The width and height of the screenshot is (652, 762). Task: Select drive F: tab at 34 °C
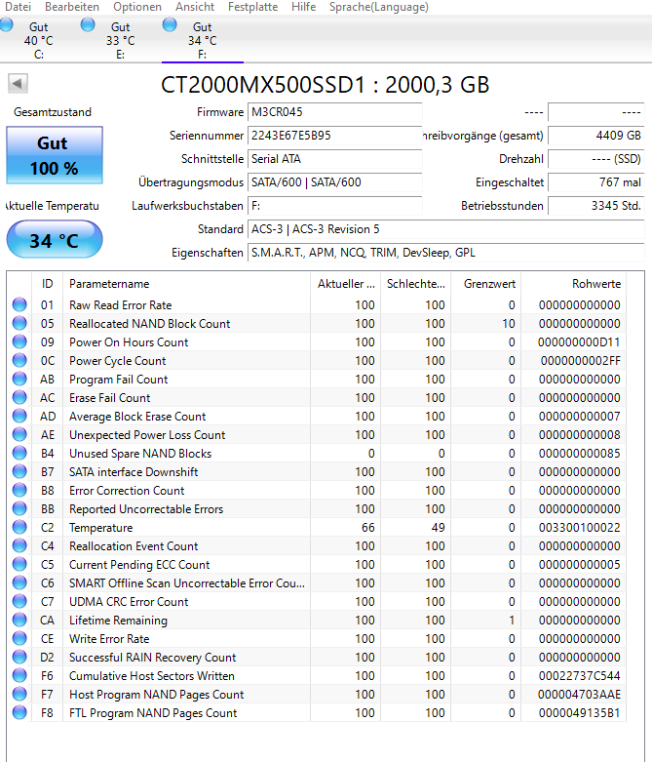pyautogui.click(x=203, y=40)
